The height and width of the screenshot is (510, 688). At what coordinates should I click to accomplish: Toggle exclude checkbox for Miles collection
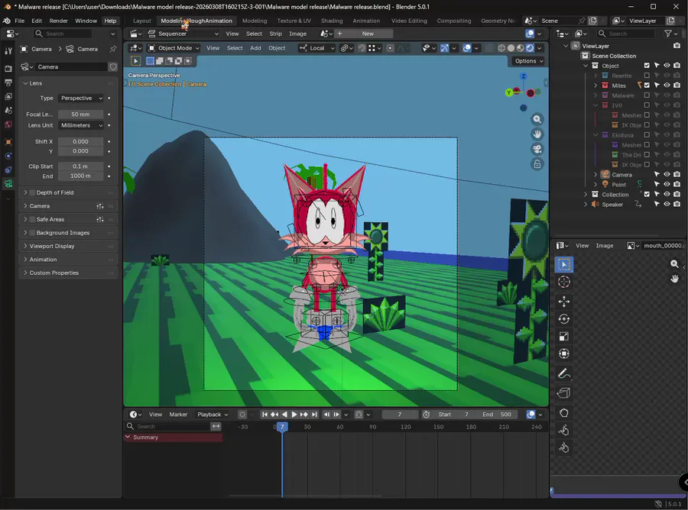pyautogui.click(x=647, y=86)
